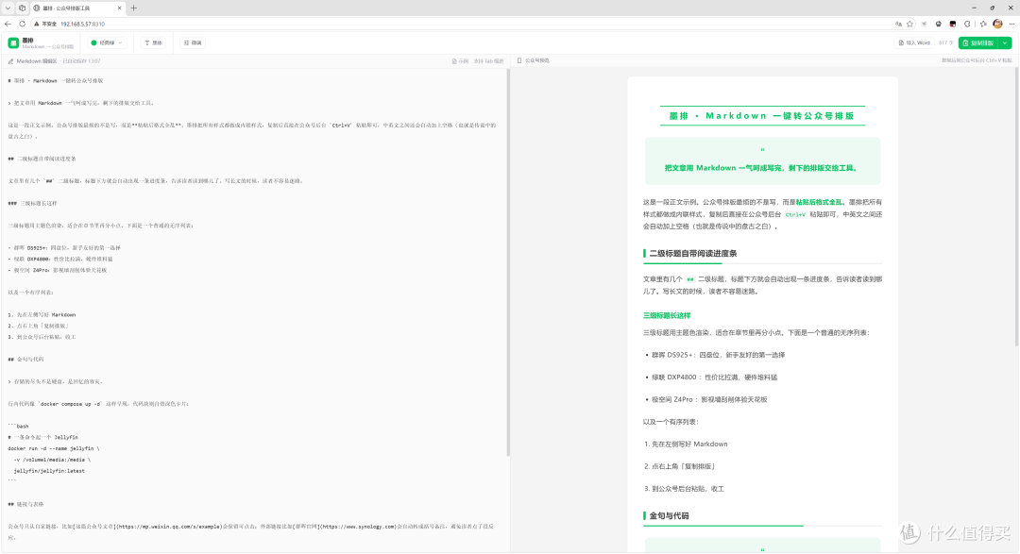Click editor line '### 三级标题长这样'
The width and height of the screenshot is (1020, 554).
click(x=32, y=203)
